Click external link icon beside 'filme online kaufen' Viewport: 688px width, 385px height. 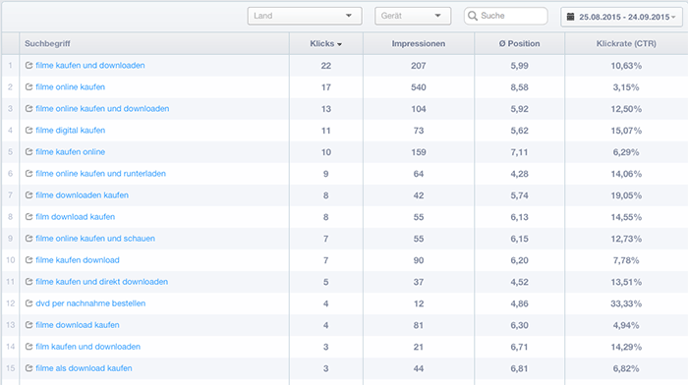click(29, 86)
